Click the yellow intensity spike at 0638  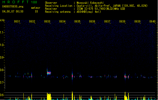(x=125, y=96)
